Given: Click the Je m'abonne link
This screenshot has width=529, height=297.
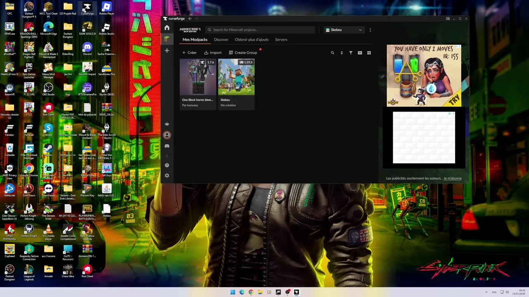Looking at the screenshot, I should coord(453,178).
